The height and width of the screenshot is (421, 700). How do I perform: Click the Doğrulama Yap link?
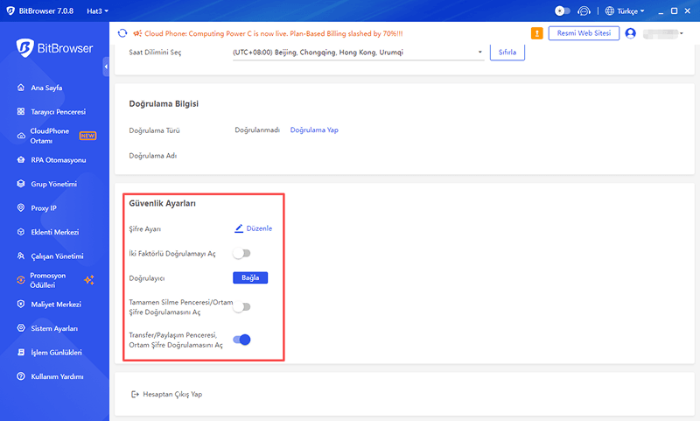pyautogui.click(x=314, y=130)
